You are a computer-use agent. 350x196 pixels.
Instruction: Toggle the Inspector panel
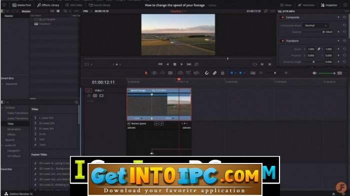pyautogui.click(x=329, y=5)
